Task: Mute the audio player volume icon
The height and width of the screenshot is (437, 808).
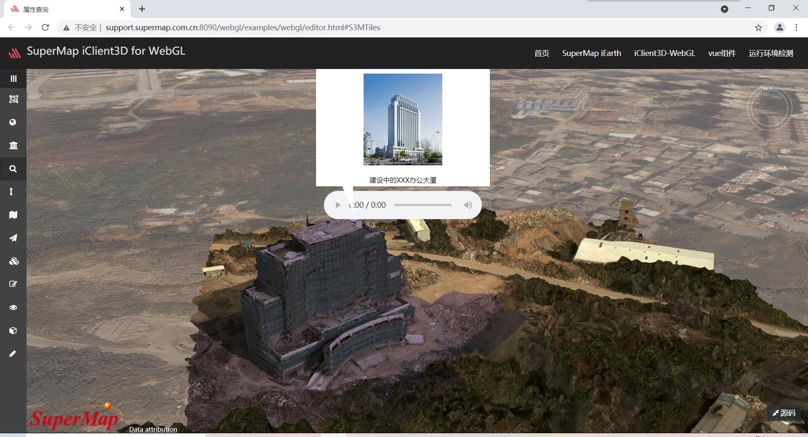Action: pyautogui.click(x=468, y=205)
